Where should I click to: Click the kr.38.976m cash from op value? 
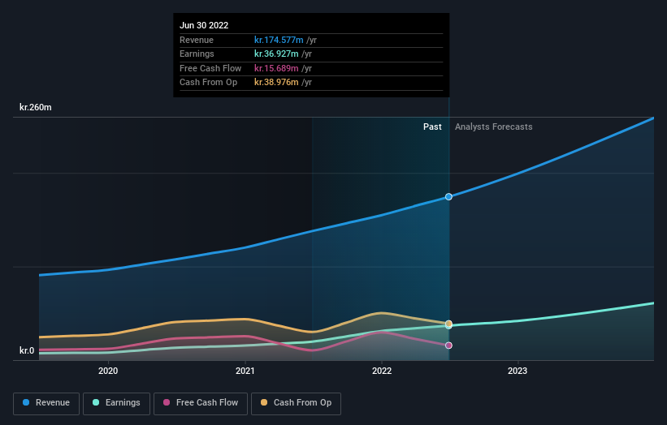pyautogui.click(x=276, y=82)
